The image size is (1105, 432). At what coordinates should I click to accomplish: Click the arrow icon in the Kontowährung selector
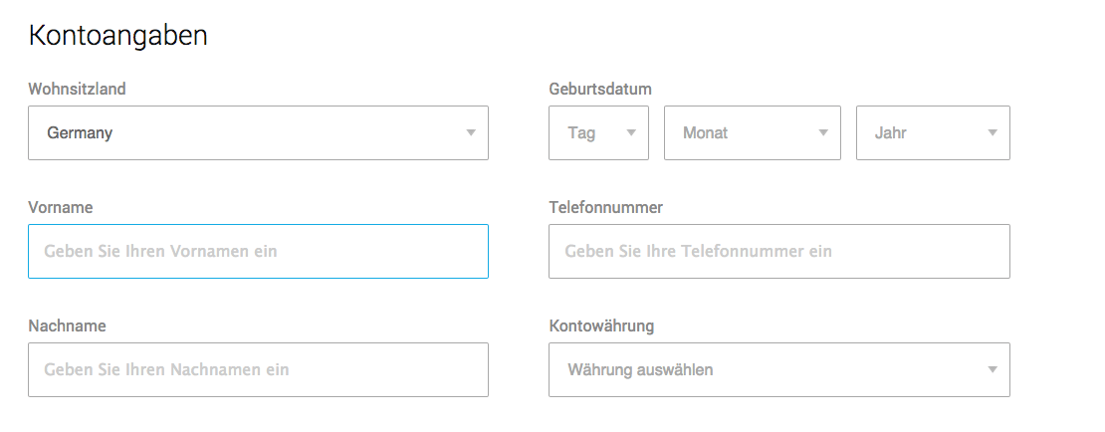(993, 369)
